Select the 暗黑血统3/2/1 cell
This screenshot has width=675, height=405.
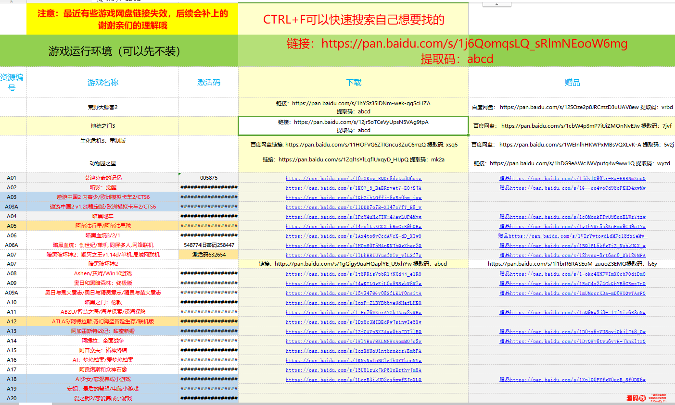pos(102,235)
